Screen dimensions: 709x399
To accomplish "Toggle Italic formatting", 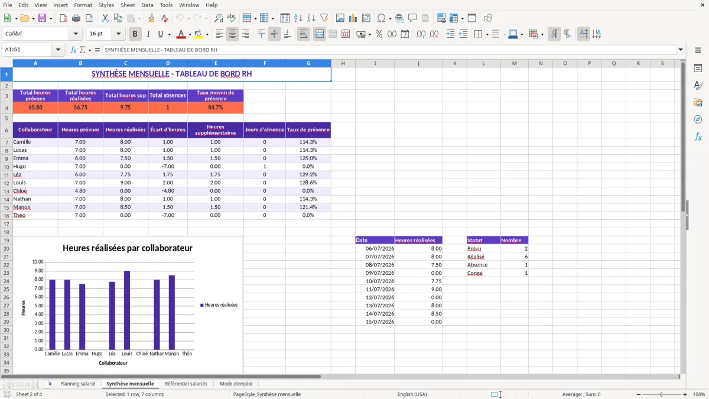I will pos(148,34).
